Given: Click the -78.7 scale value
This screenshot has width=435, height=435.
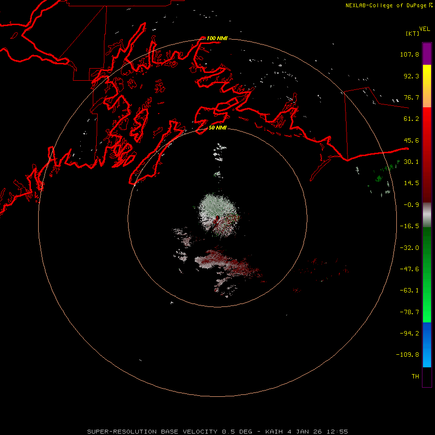Looking at the screenshot, I should [409, 312].
